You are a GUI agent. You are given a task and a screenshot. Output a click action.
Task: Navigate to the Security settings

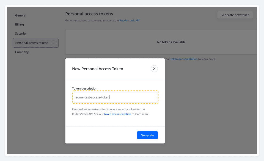pyautogui.click(x=21, y=33)
